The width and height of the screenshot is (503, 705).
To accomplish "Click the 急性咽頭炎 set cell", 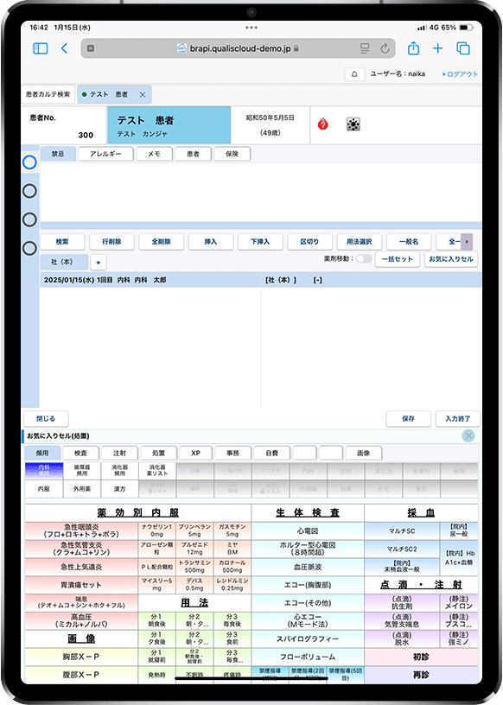I will tap(81, 530).
